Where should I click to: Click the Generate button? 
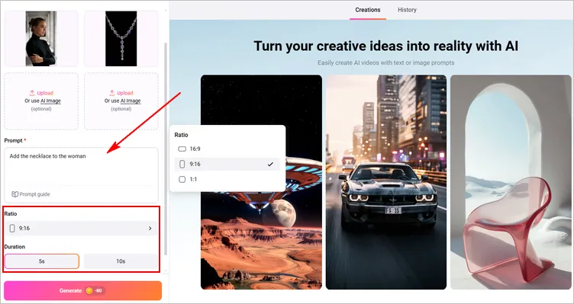[x=82, y=291]
